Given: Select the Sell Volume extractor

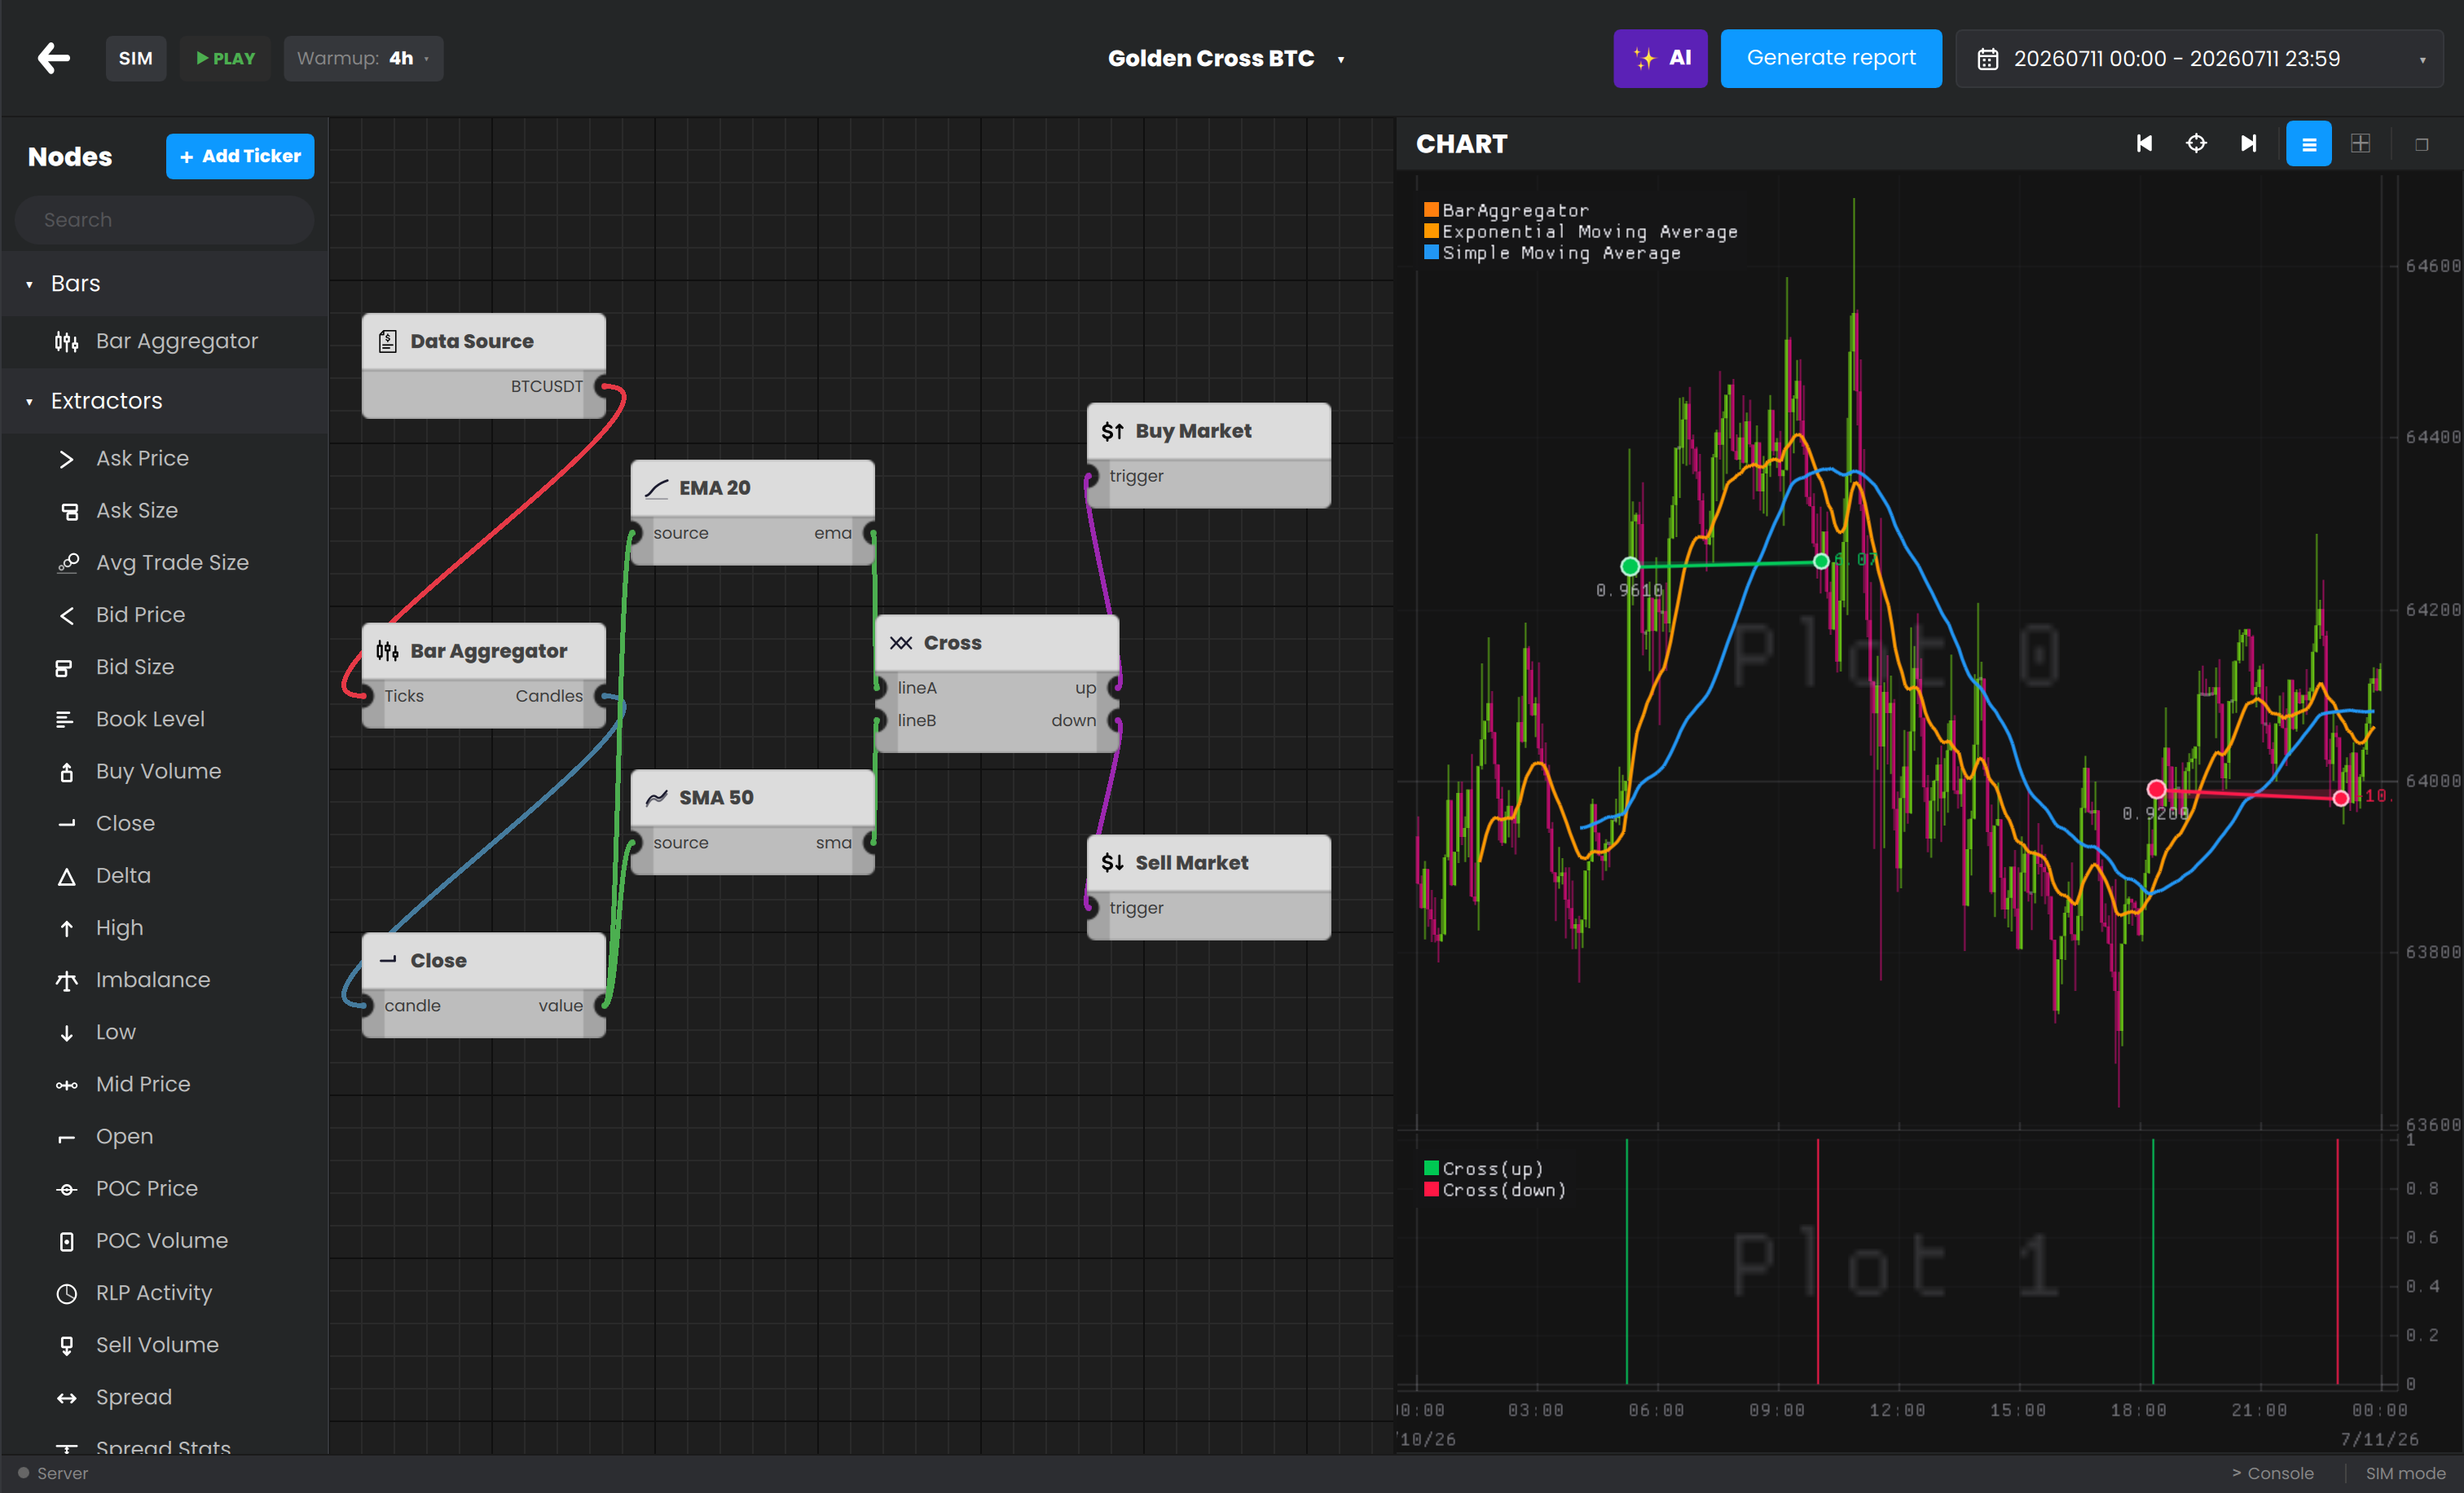Looking at the screenshot, I should [x=164, y=1345].
